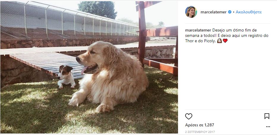Click the red heart emoji in caption
The height and width of the screenshot is (135, 277).
(225, 41)
